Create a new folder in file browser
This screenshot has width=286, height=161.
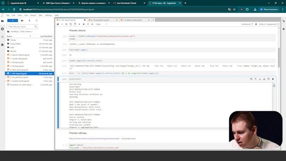coord(22,21)
